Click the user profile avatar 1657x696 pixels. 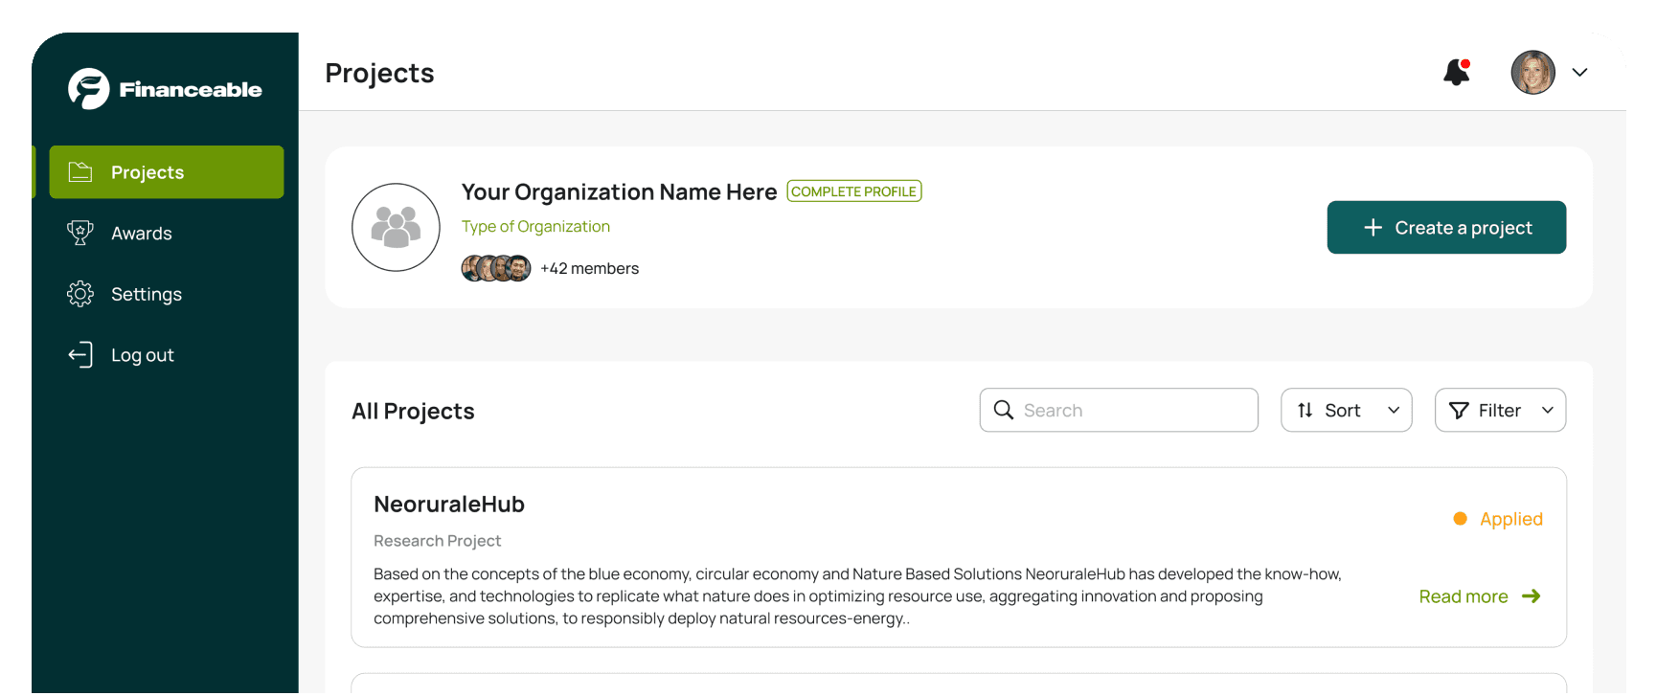point(1532,73)
